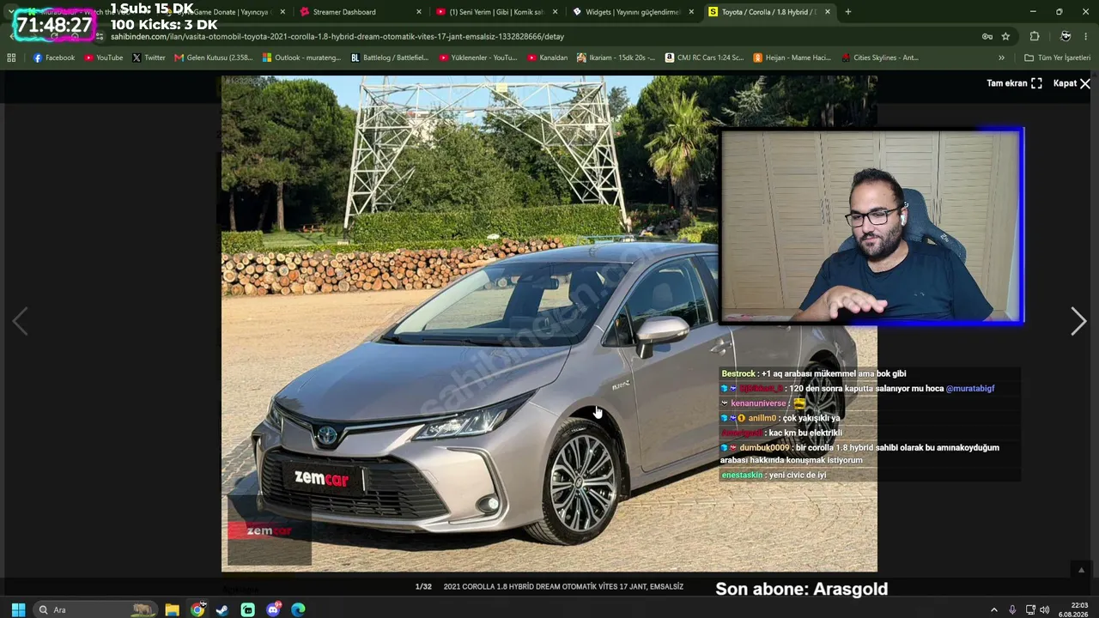Screen dimensions: 1099x618
Task: Open the Tüm Yer İşaretleri folder
Action: 1057,58
